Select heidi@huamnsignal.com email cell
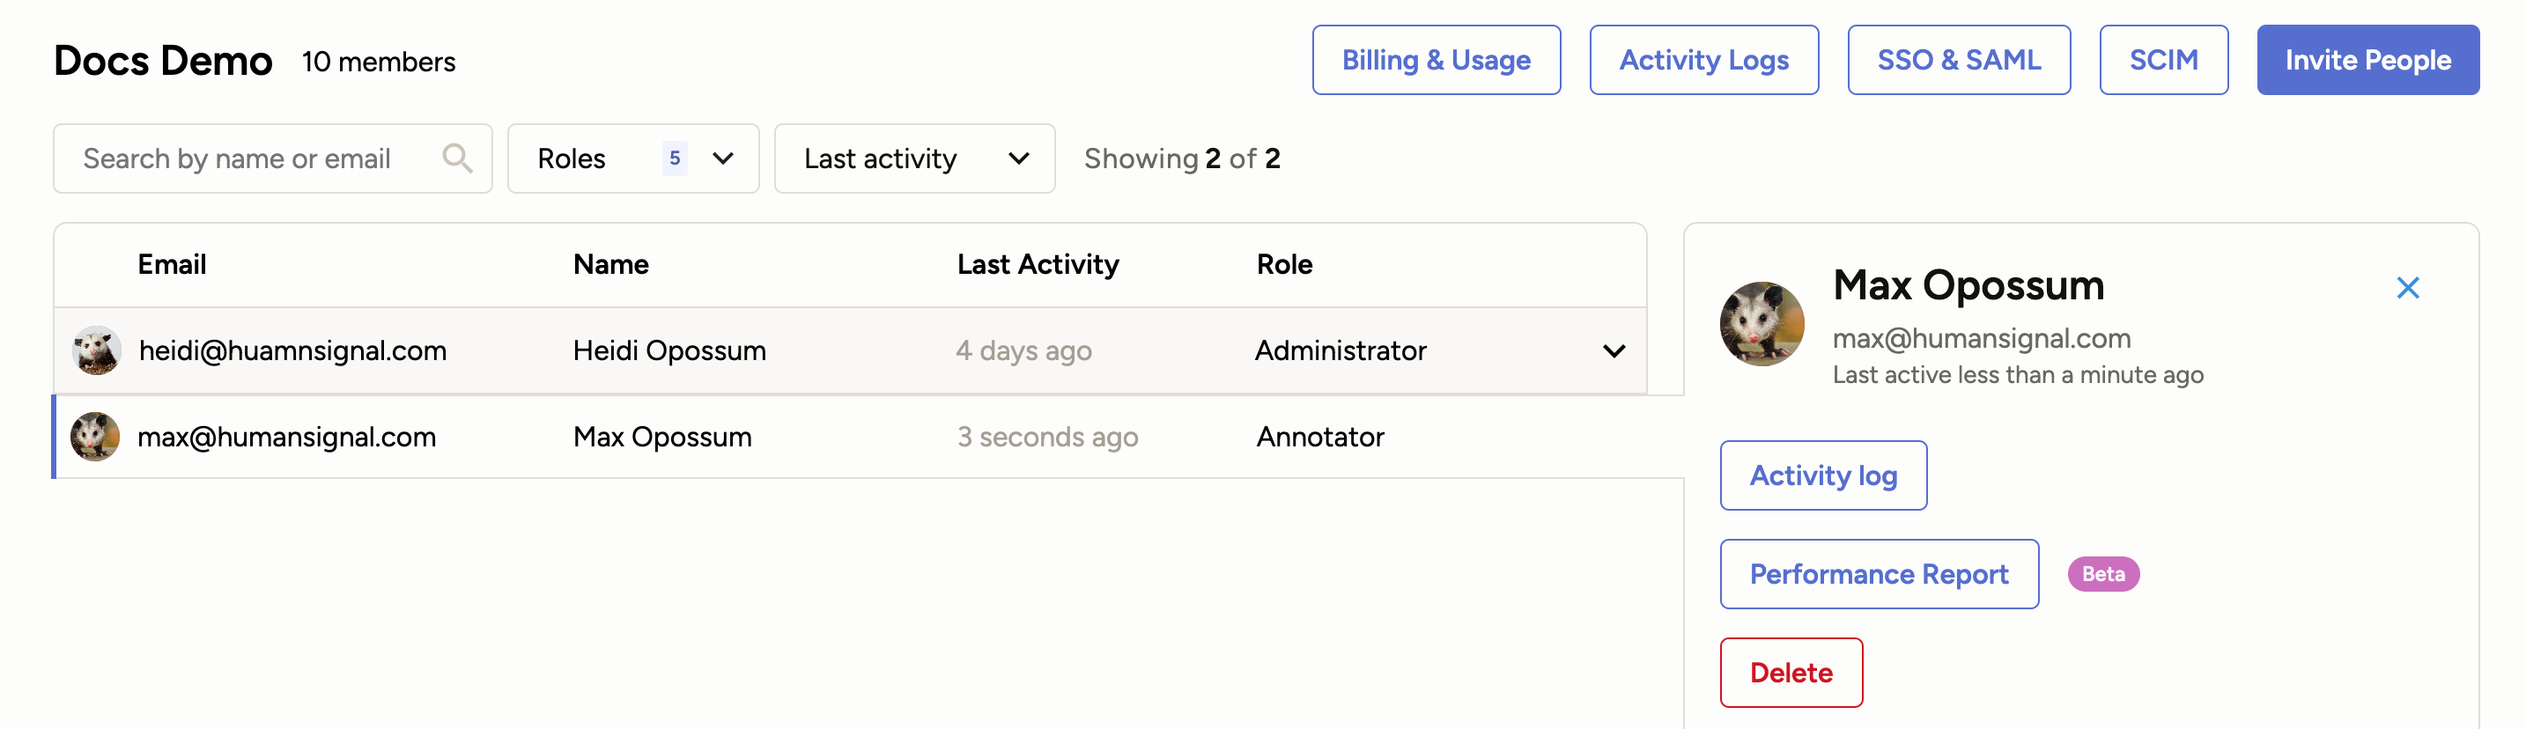Image resolution: width=2526 pixels, height=729 pixels. pos(292,350)
